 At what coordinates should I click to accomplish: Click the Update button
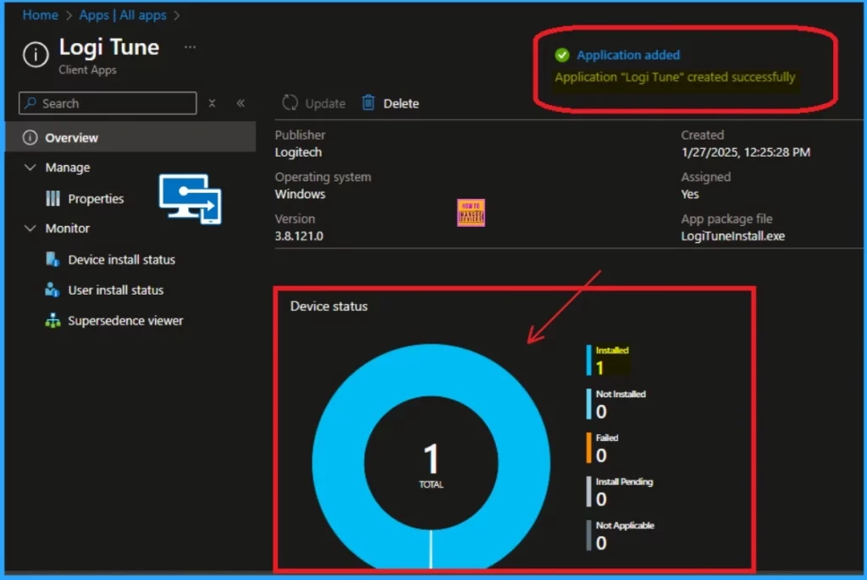(313, 103)
